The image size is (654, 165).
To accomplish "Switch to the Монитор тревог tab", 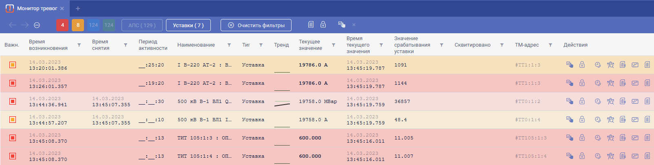I will coord(37,9).
